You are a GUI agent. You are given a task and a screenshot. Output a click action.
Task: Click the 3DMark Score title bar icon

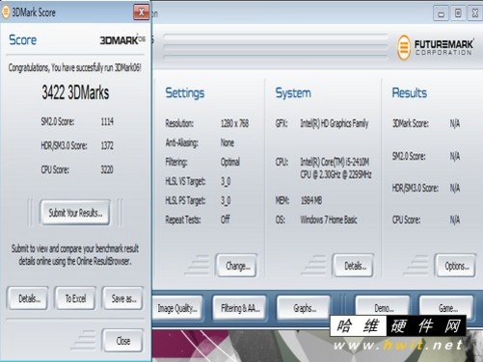(6, 13)
